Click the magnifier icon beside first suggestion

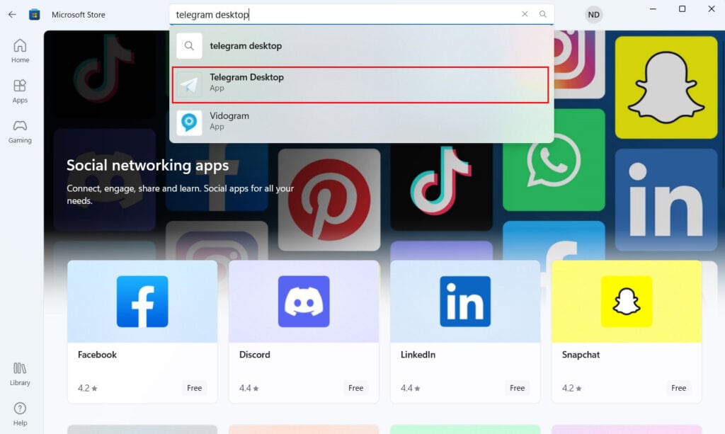coord(189,46)
